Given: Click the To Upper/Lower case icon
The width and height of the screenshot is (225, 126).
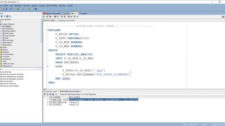Looking at the screenshot, I should coord(77,16).
